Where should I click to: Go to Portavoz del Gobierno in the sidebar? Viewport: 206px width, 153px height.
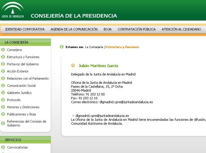tap(23, 64)
